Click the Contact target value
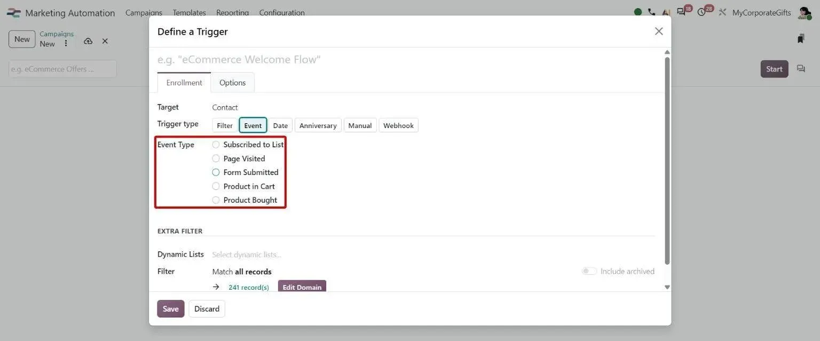The image size is (820, 341). click(x=225, y=107)
